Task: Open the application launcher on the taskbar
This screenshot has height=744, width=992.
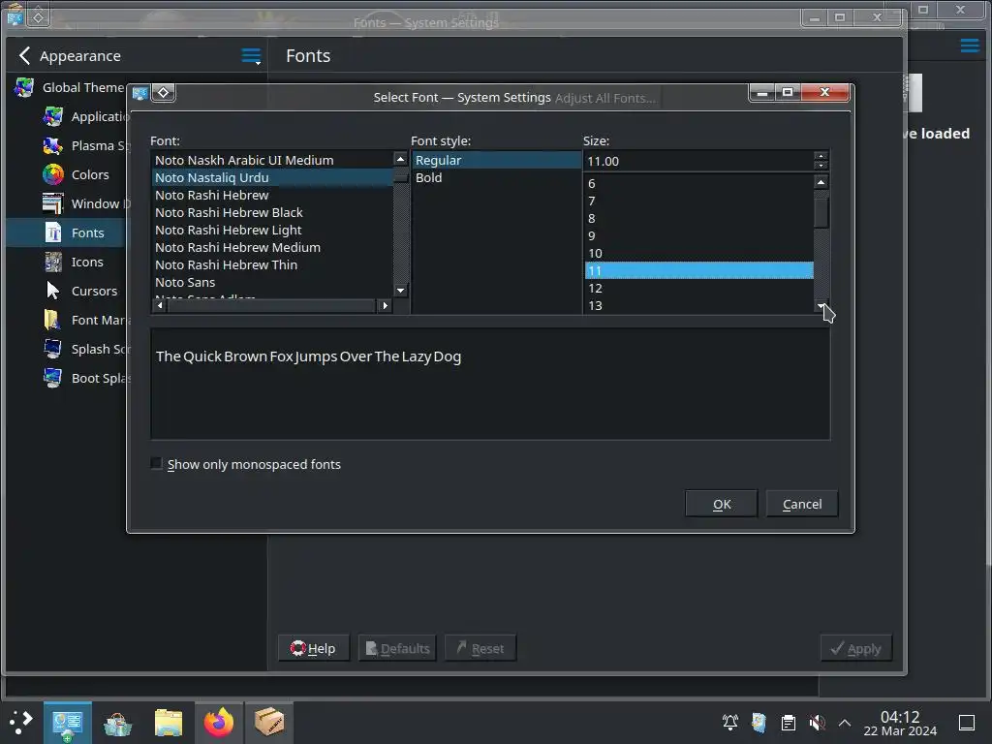Action: point(21,722)
